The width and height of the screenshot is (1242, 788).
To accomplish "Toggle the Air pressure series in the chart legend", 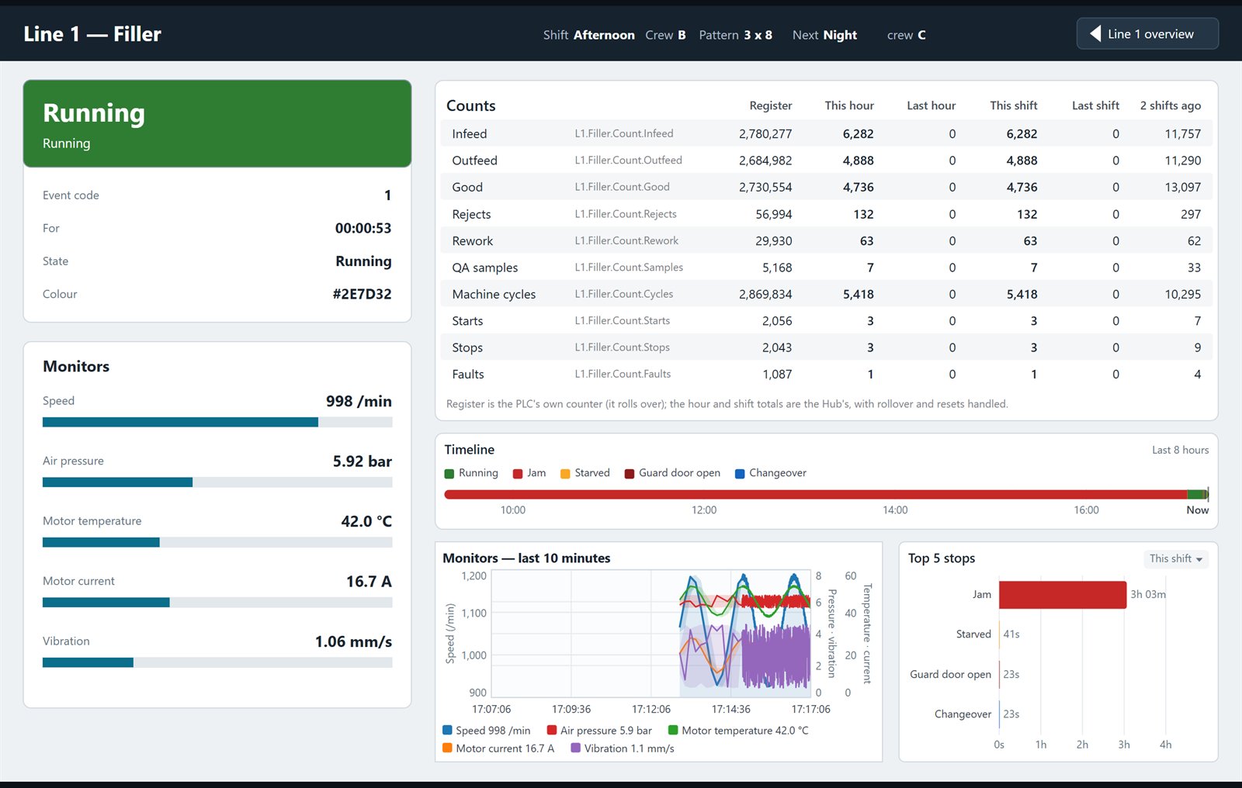I will pyautogui.click(x=599, y=731).
